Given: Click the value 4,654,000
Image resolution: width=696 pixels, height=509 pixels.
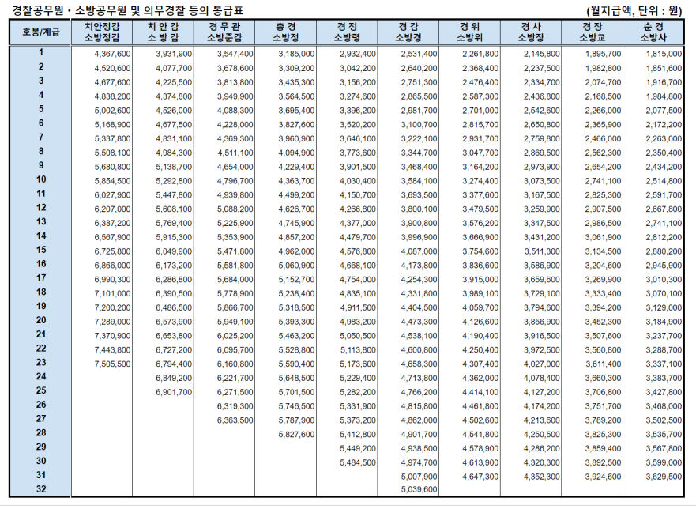Looking at the screenshot, I should (235, 167).
